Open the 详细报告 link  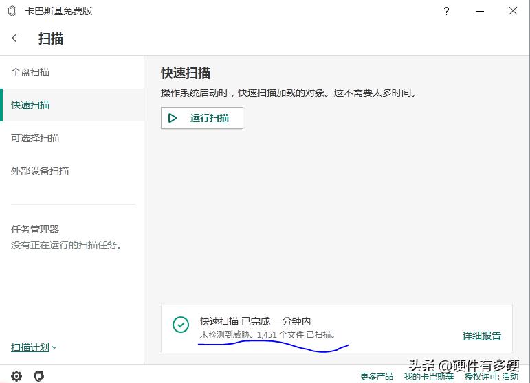coord(482,336)
